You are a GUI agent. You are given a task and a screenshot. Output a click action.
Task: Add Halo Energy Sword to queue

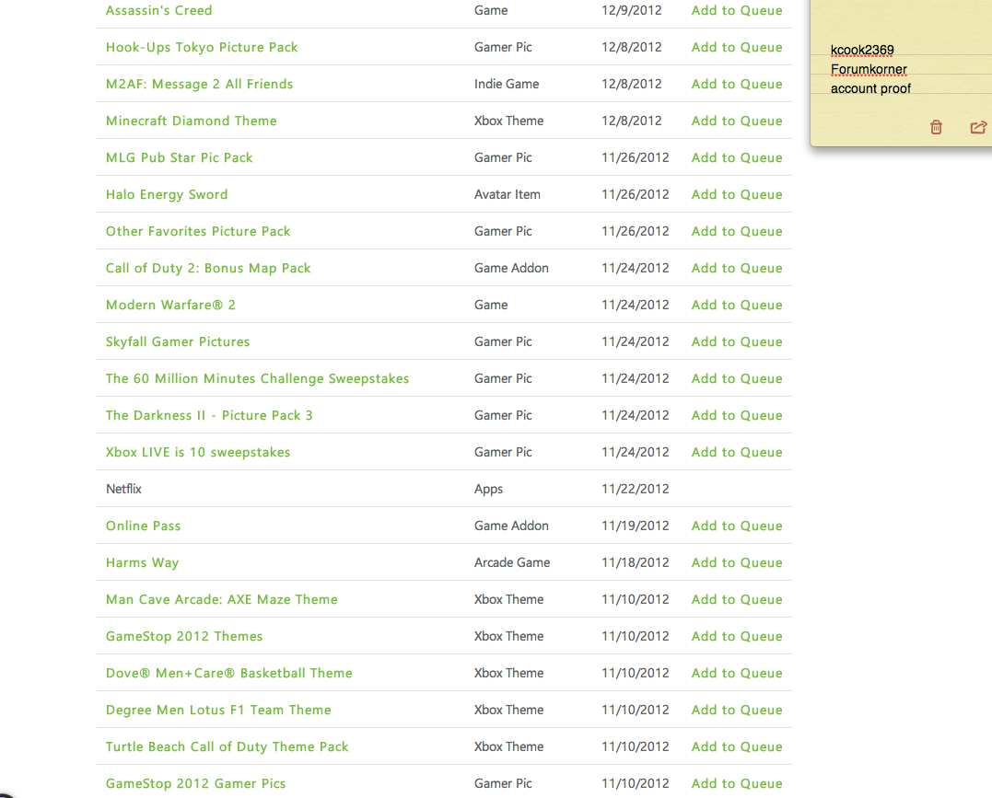pyautogui.click(x=737, y=194)
